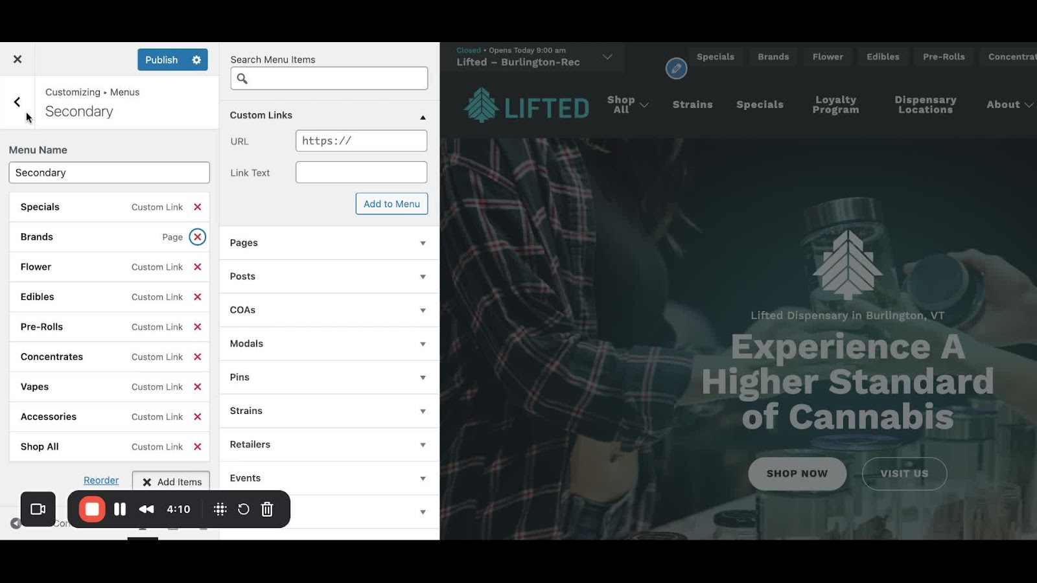The width and height of the screenshot is (1037, 583).
Task: Click the Link Text input field
Action: coord(361,172)
